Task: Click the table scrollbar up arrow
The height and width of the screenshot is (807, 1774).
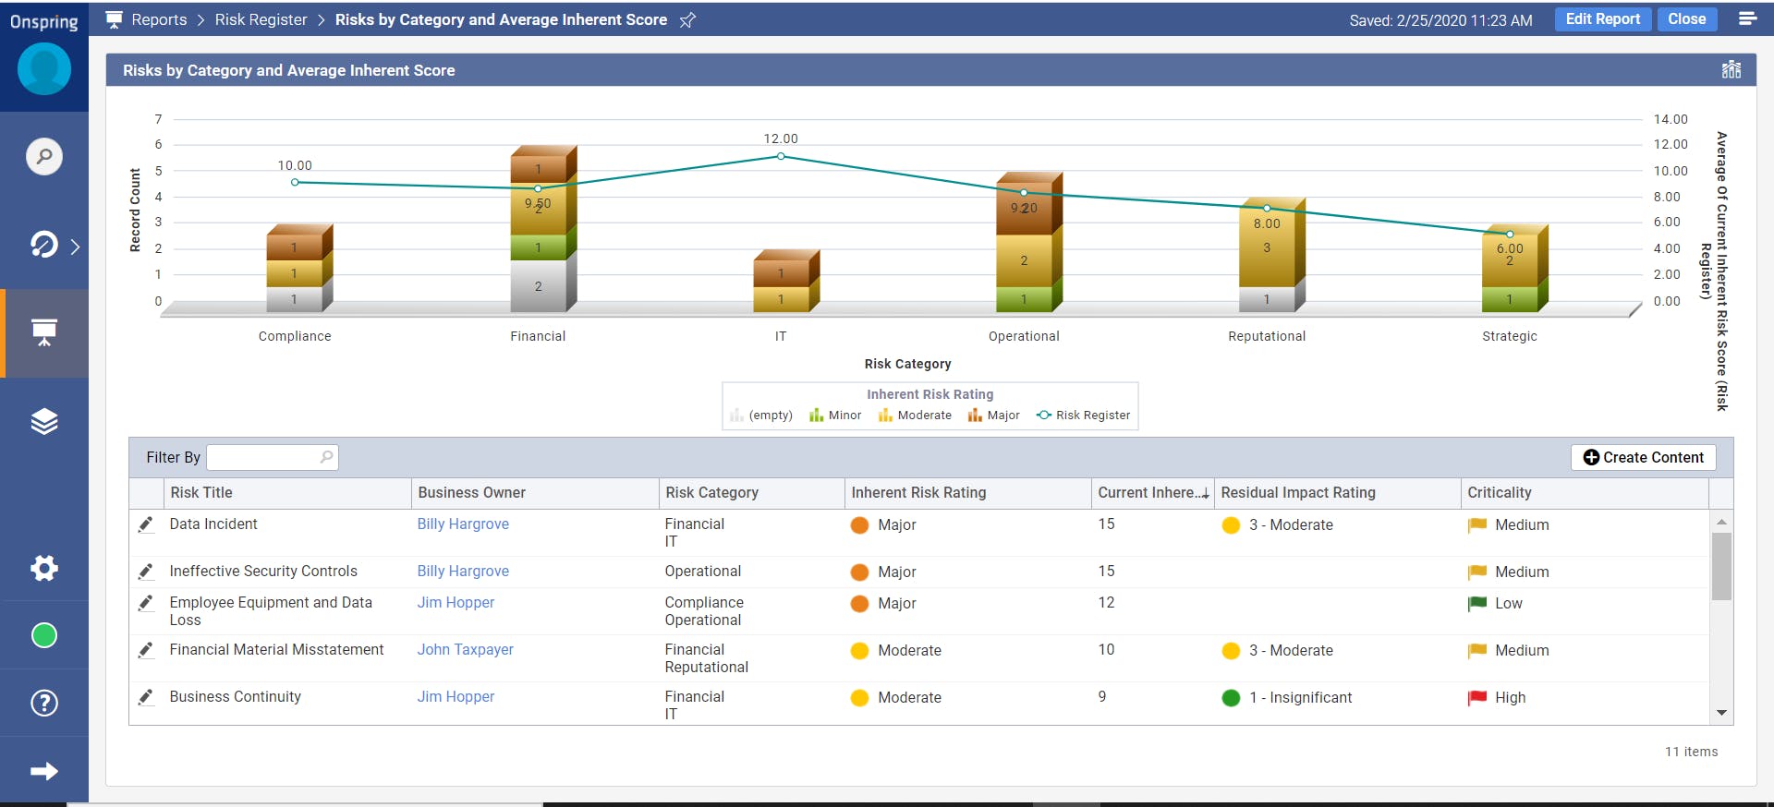Action: 1721,522
